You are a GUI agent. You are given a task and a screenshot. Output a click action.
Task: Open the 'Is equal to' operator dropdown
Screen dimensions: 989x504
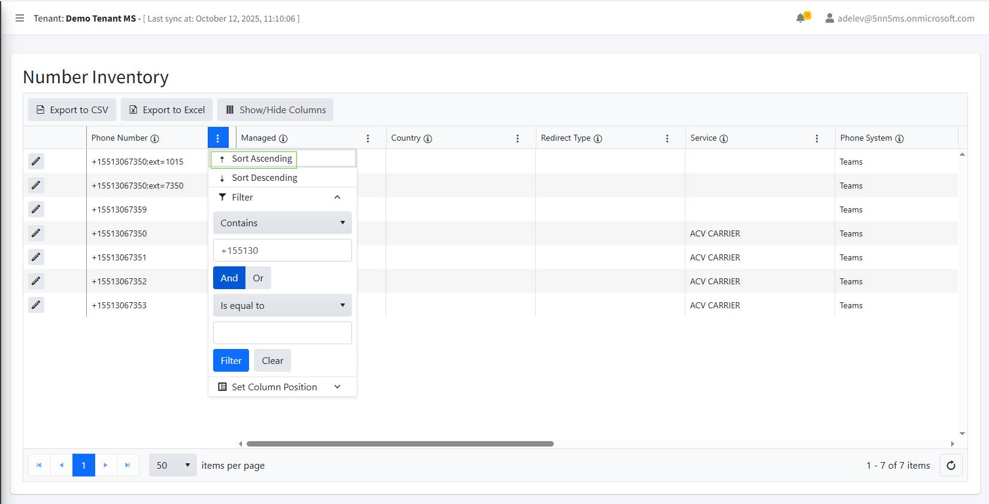tap(282, 305)
